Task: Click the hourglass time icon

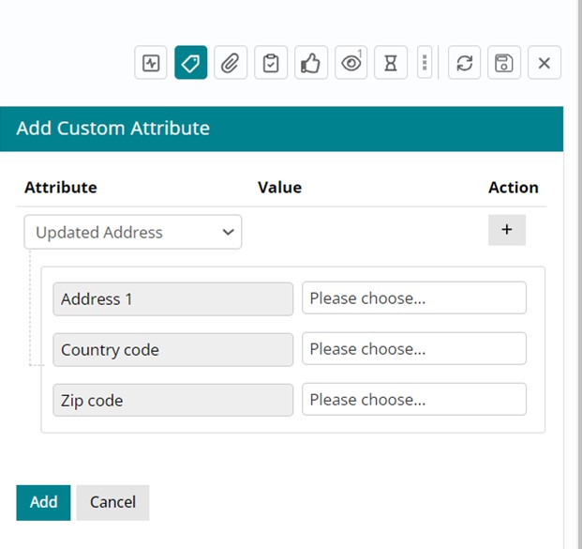Action: click(x=391, y=64)
